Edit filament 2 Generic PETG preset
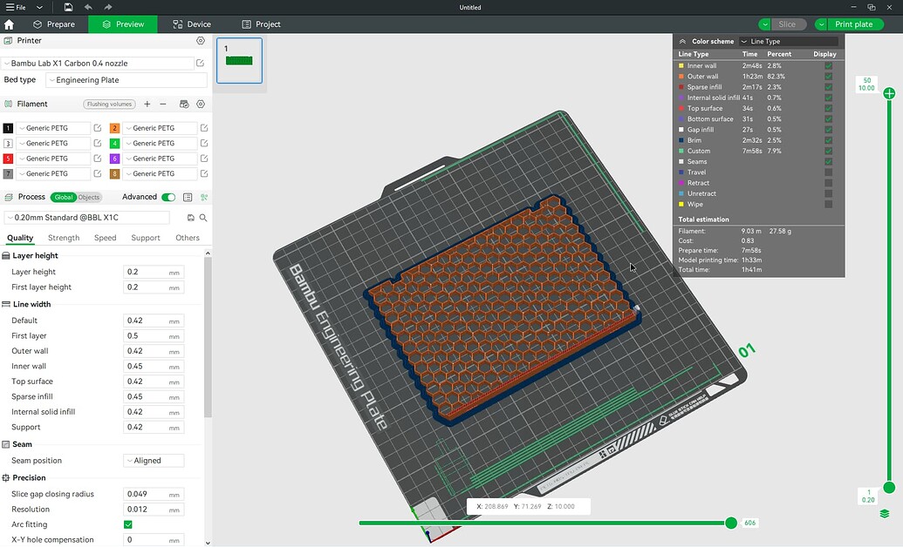The image size is (903, 547). 204,128
